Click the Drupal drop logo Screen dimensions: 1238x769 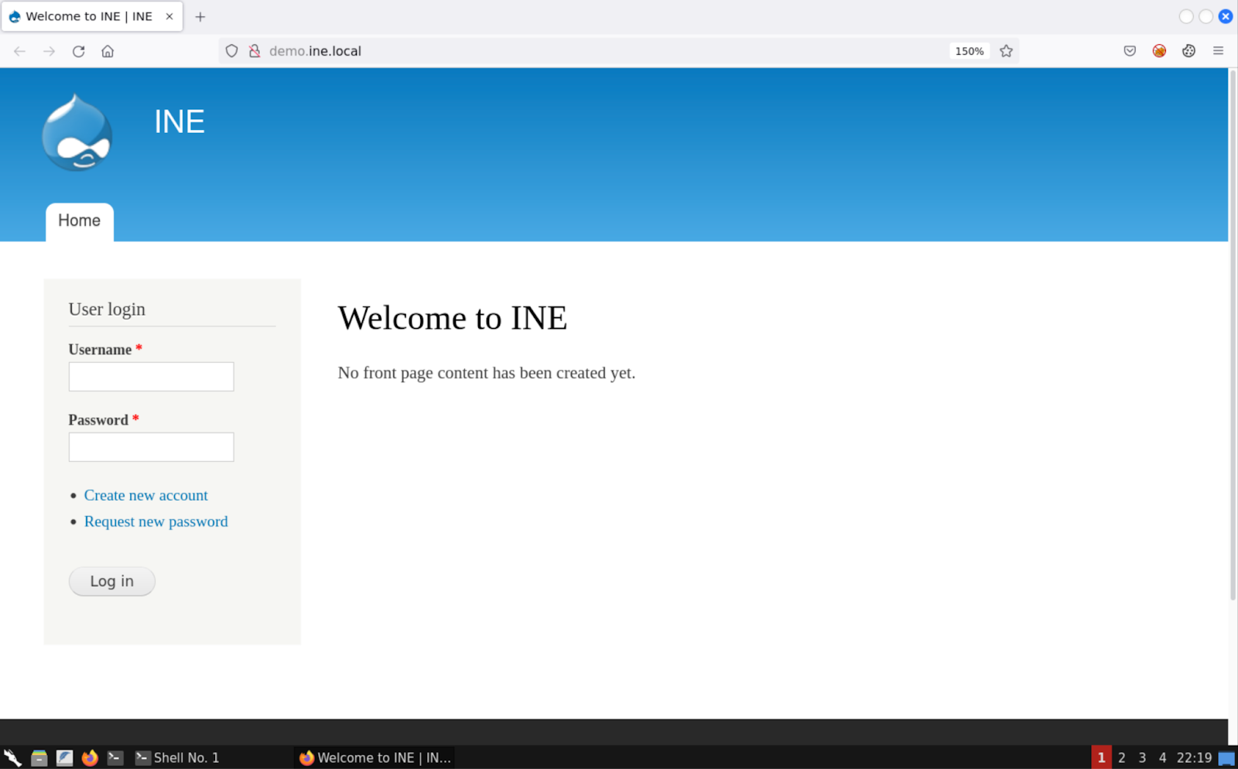[x=77, y=132]
